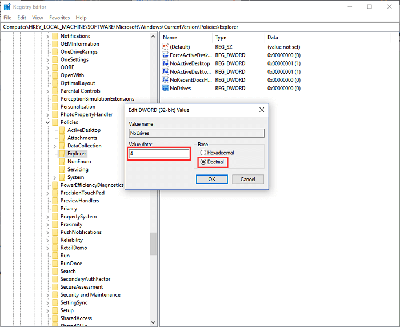
Task: Click the (Default) string value icon
Action: coord(166,46)
